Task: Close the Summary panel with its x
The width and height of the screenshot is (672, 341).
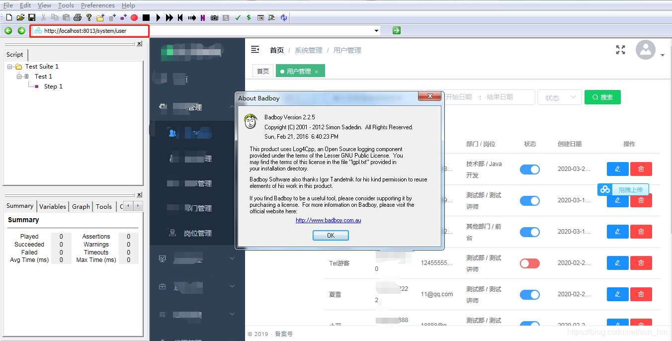Action: coord(140,194)
